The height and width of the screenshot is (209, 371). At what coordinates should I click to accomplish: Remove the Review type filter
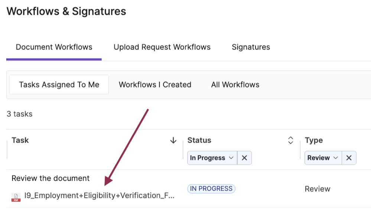[x=349, y=158]
